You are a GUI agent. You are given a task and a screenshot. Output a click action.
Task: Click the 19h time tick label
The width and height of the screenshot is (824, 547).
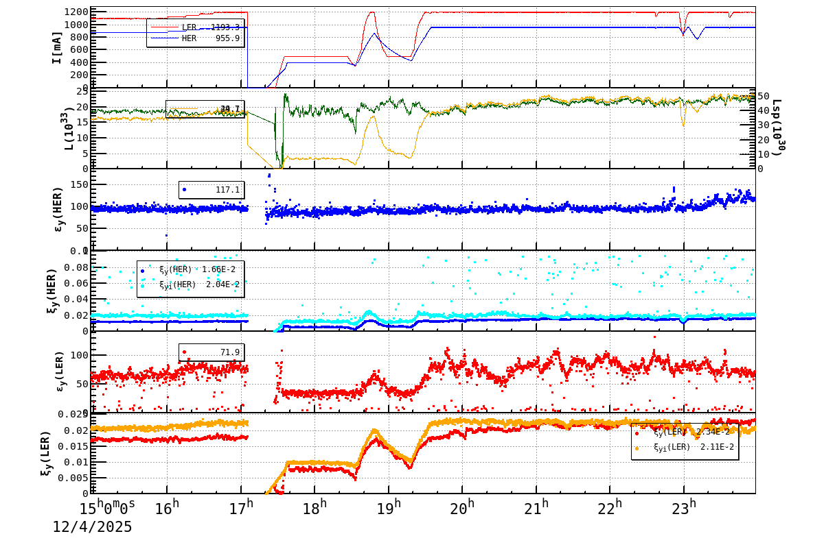[389, 508]
